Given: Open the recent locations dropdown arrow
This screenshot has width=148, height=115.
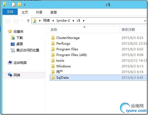Looking at the screenshot, I should tap(22, 21).
